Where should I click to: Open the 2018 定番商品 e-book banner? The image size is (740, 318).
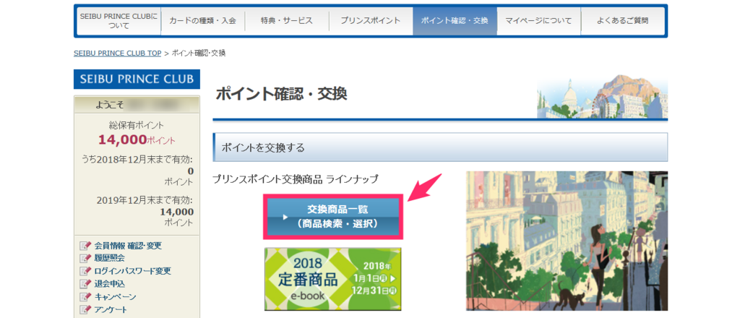pyautogui.click(x=332, y=279)
